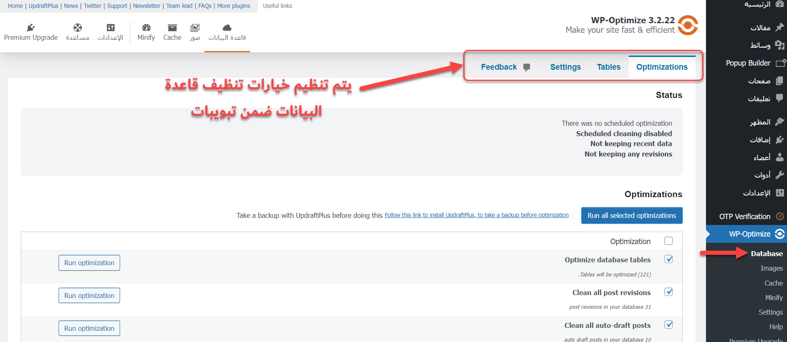Screen dimensions: 787x342
Task: Uncheck Clean all auto-draft posts checkbox
Action: 669,325
